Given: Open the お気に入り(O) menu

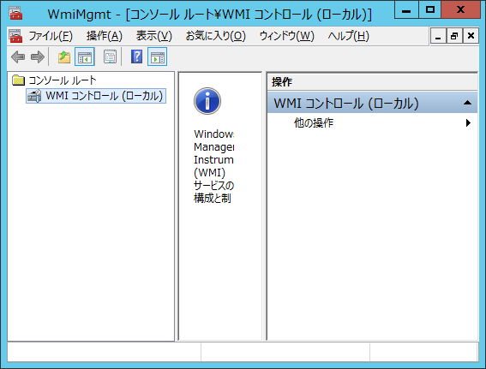Looking at the screenshot, I should (216, 36).
